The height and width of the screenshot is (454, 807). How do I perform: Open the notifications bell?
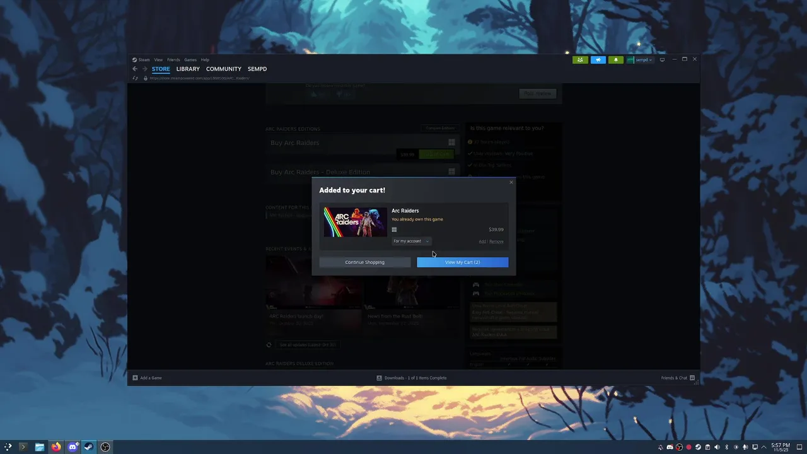pyautogui.click(x=616, y=60)
